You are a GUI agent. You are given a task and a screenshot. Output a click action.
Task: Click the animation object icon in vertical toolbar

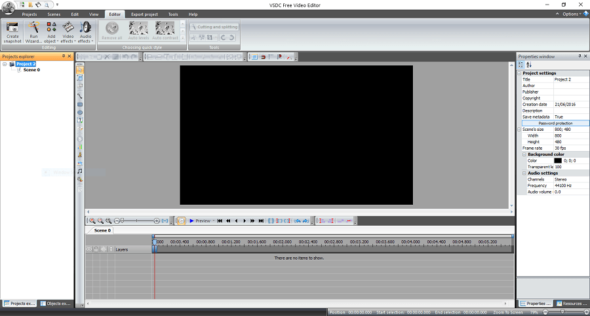coord(80,154)
